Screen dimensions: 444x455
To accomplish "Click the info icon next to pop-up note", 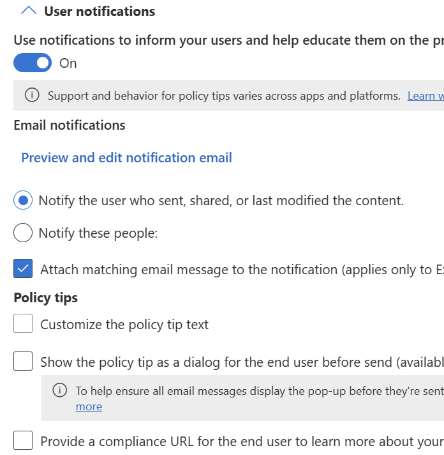I will pyautogui.click(x=59, y=390).
